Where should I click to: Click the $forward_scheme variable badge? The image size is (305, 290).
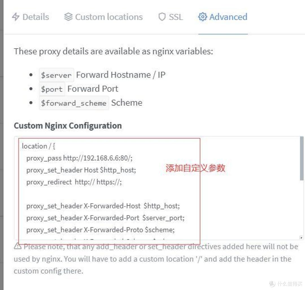point(74,103)
